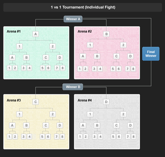Choose group A node in Arena #2
Image resolution: width=165 pixels, height=157 pixels.
pos(83,56)
